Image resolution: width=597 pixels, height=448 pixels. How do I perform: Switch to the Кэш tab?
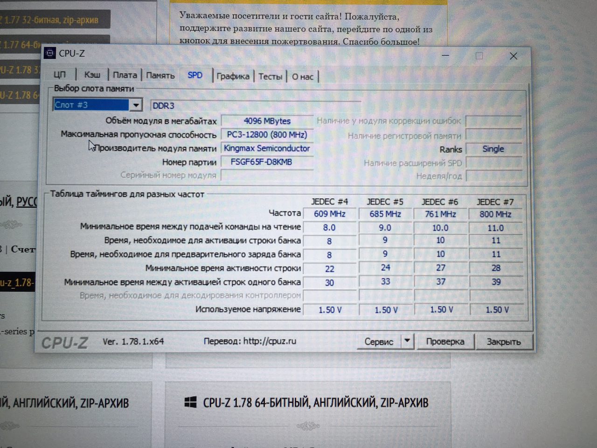click(x=92, y=75)
